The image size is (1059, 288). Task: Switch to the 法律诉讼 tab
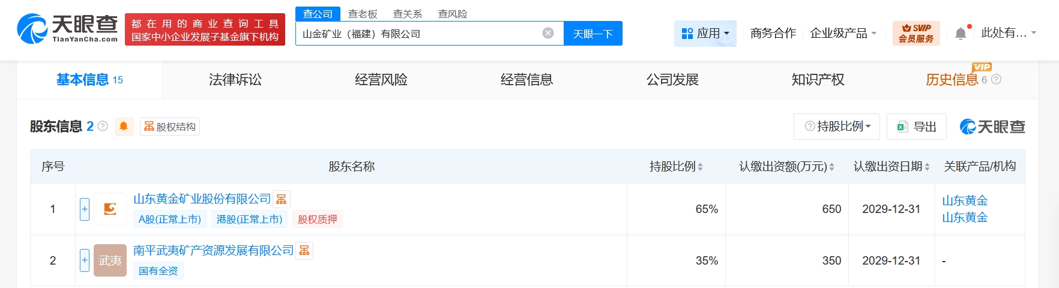point(235,80)
